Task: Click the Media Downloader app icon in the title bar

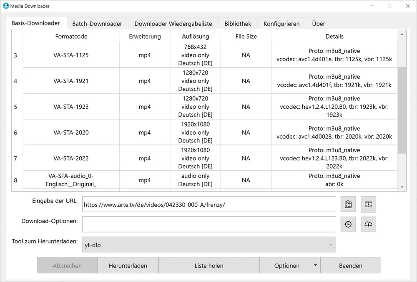Action: pyautogui.click(x=6, y=6)
